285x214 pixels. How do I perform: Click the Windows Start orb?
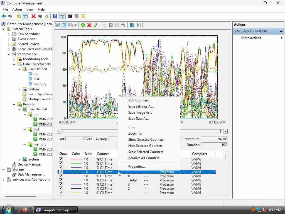[8, 210]
